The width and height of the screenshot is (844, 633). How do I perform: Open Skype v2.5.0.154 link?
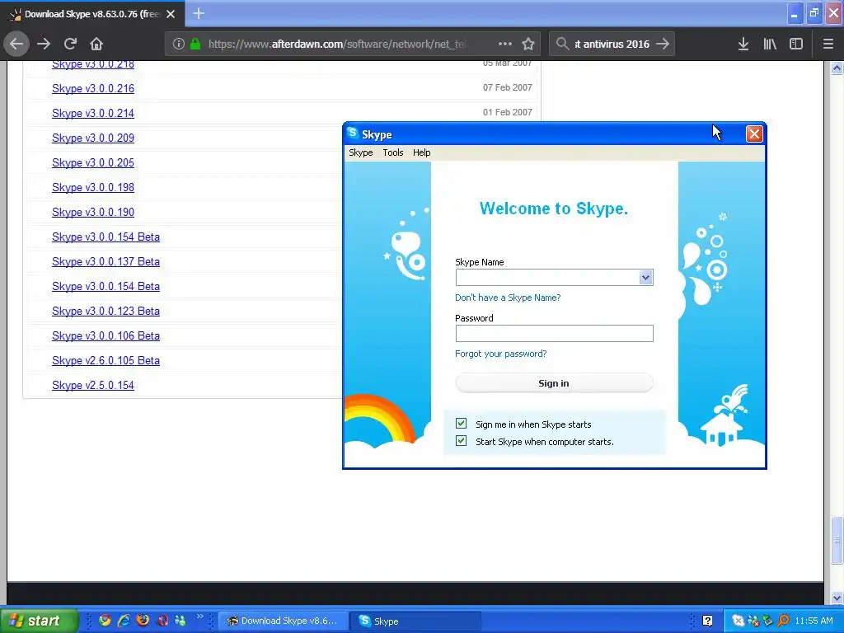coord(93,386)
